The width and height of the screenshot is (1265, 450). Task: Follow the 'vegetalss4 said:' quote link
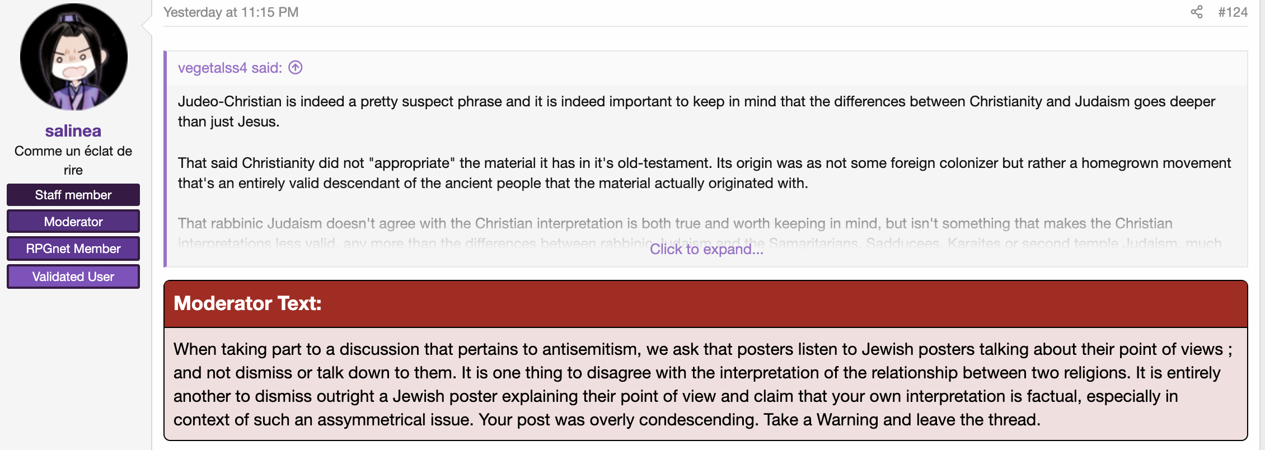230,68
